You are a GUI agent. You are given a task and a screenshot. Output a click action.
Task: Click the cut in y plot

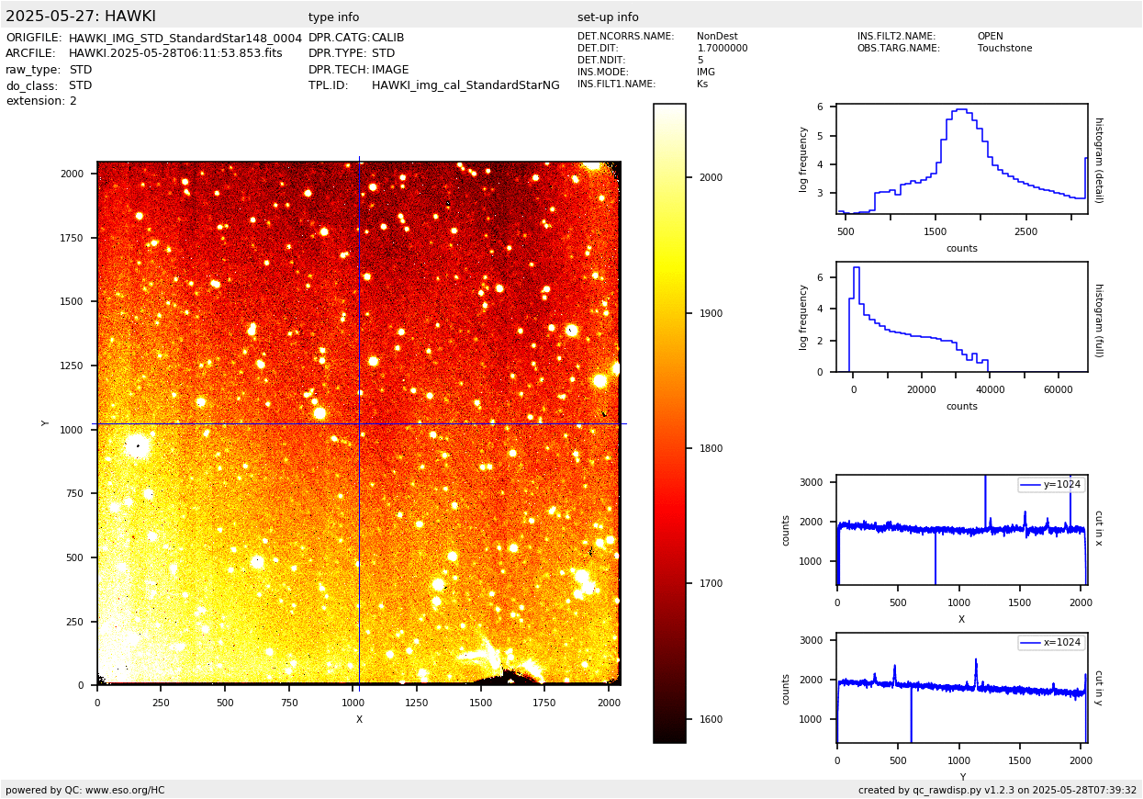[x=961, y=688]
